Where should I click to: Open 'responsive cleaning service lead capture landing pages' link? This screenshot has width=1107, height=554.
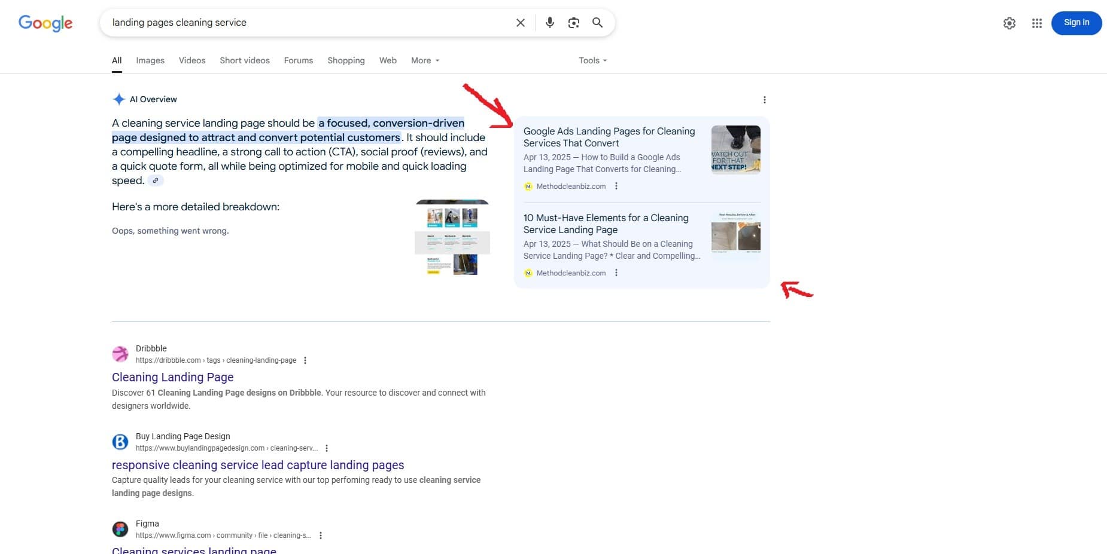pyautogui.click(x=258, y=465)
